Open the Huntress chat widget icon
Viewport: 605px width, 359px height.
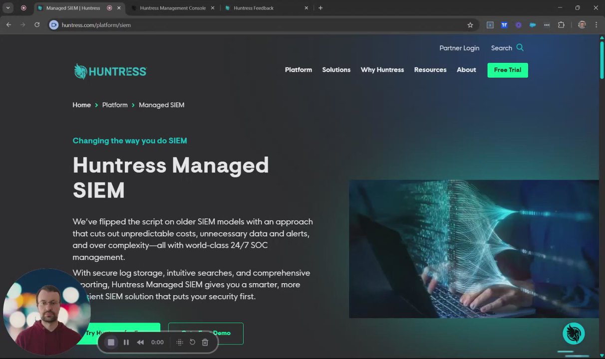point(574,334)
